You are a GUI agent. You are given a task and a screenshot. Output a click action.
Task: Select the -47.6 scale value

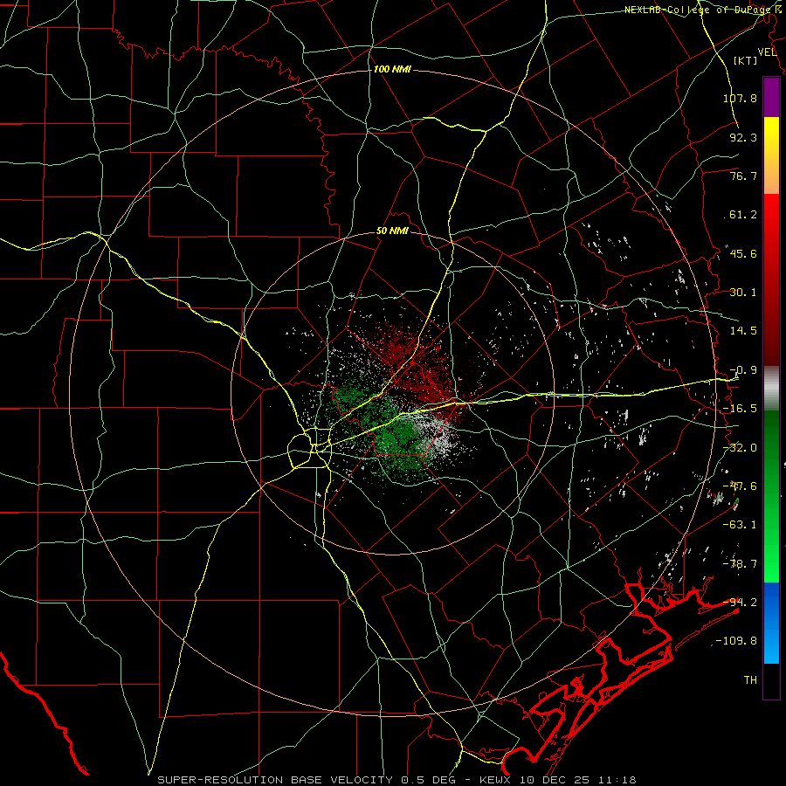(x=740, y=486)
